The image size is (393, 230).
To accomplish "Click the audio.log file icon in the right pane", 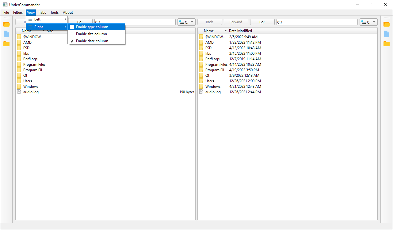I will [201, 92].
